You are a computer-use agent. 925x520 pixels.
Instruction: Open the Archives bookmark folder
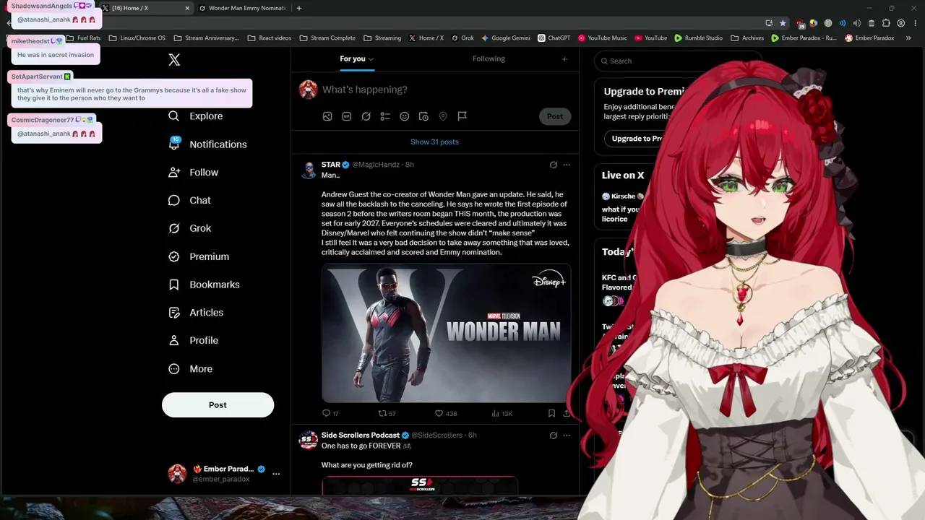pyautogui.click(x=747, y=38)
